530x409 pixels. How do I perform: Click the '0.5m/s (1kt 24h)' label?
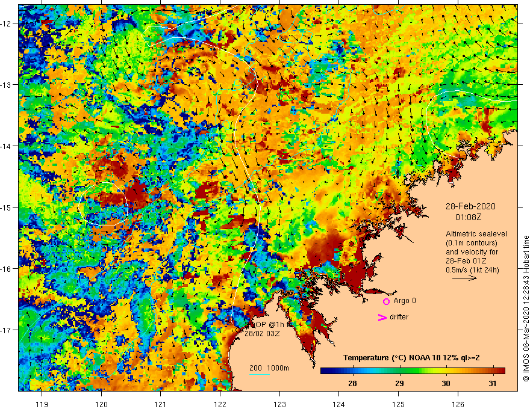coord(472,270)
